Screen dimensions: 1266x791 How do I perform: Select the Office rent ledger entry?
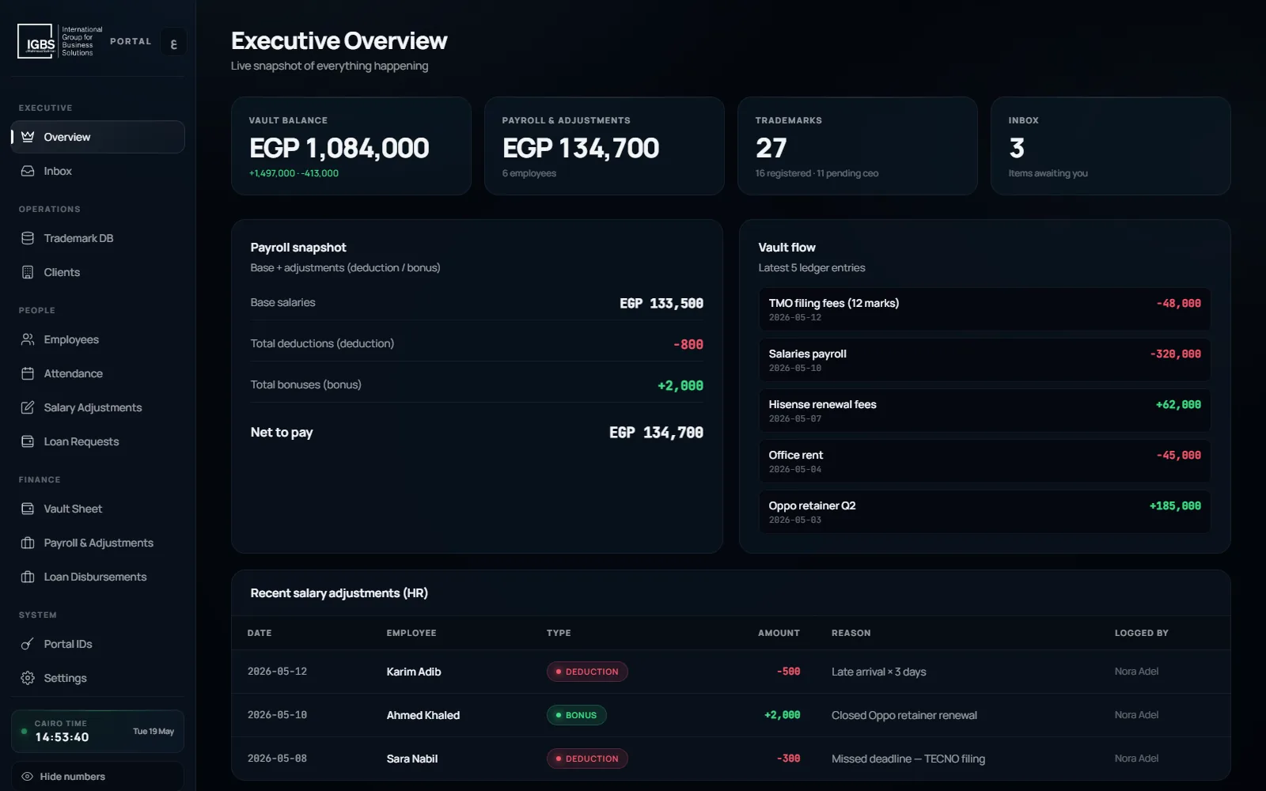(x=984, y=461)
